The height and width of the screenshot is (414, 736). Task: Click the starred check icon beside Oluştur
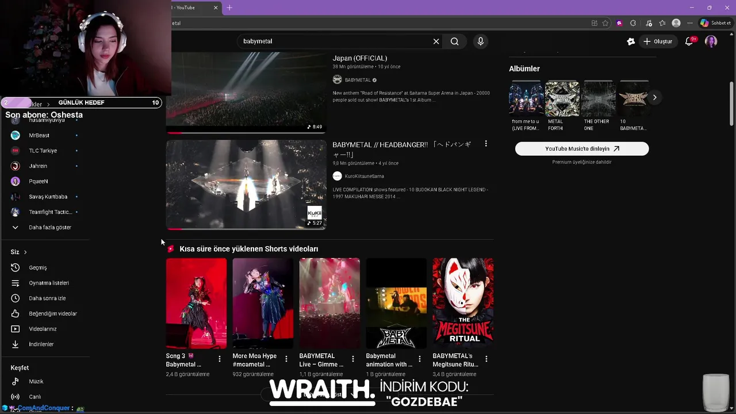tap(631, 41)
